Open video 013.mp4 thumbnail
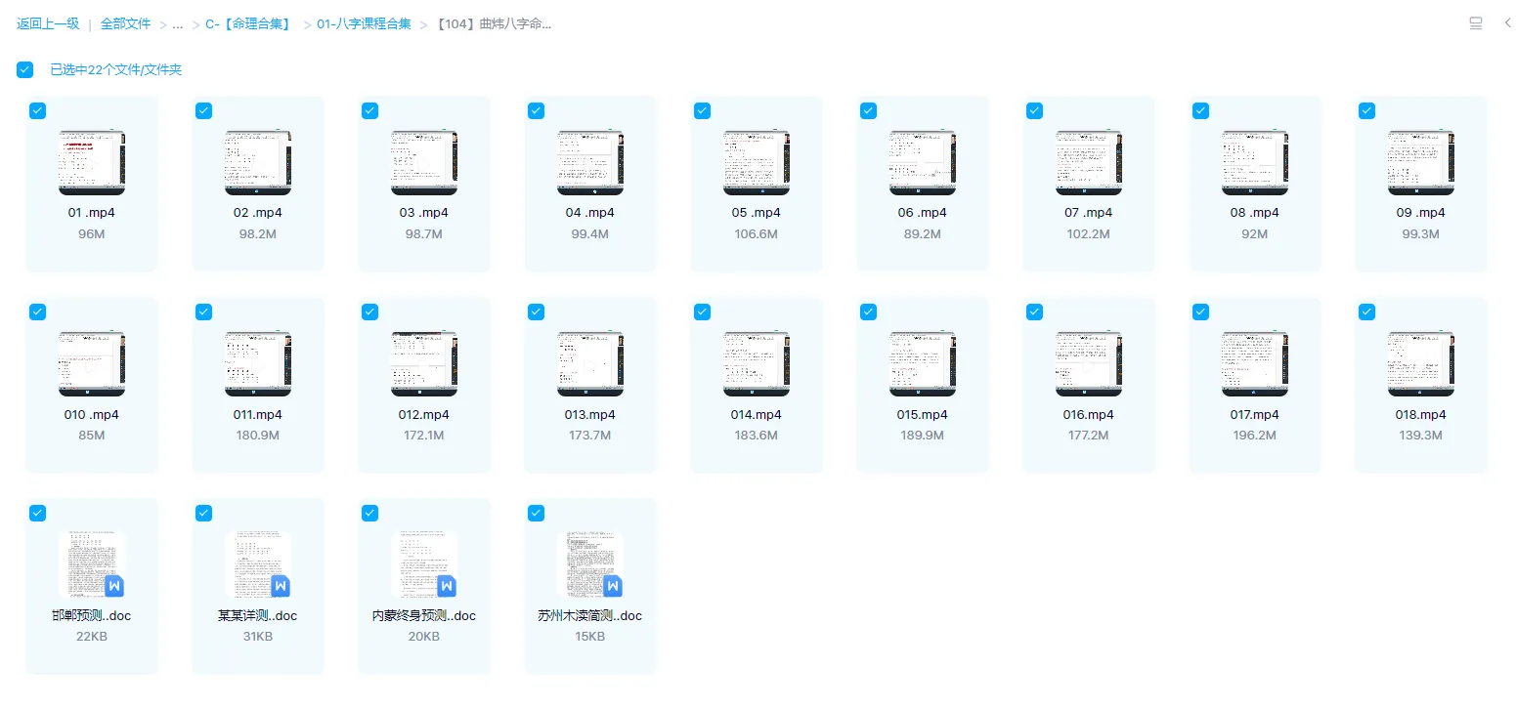The height and width of the screenshot is (708, 1516). coord(590,363)
